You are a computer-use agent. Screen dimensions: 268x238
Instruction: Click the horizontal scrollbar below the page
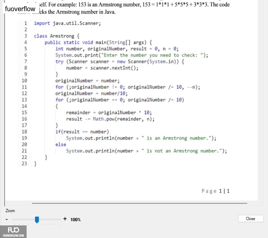tap(139, 203)
